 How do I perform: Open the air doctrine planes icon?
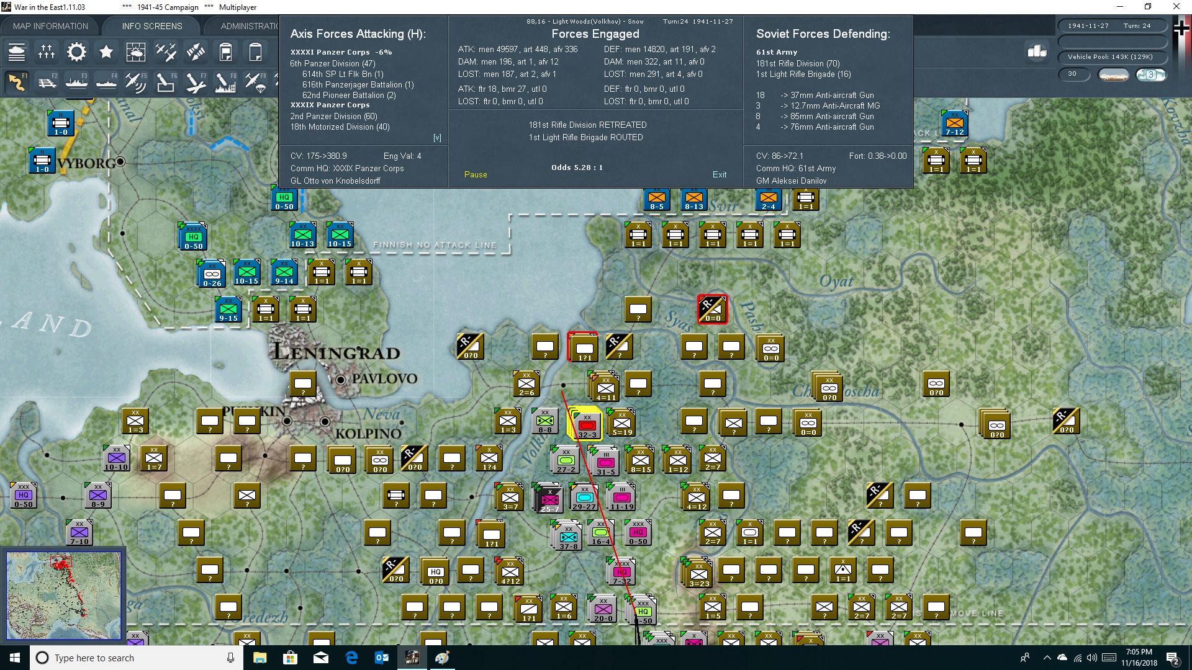[x=166, y=52]
